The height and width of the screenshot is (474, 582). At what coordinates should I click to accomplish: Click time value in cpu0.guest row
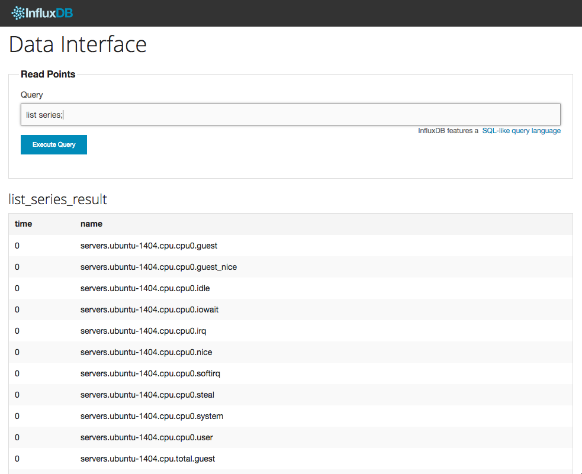pyautogui.click(x=17, y=246)
